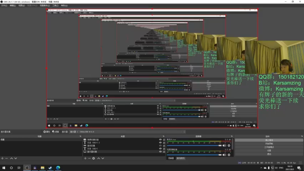Mute the microphone/Aux speaker icon
The image size is (304, 171).
coord(224,146)
